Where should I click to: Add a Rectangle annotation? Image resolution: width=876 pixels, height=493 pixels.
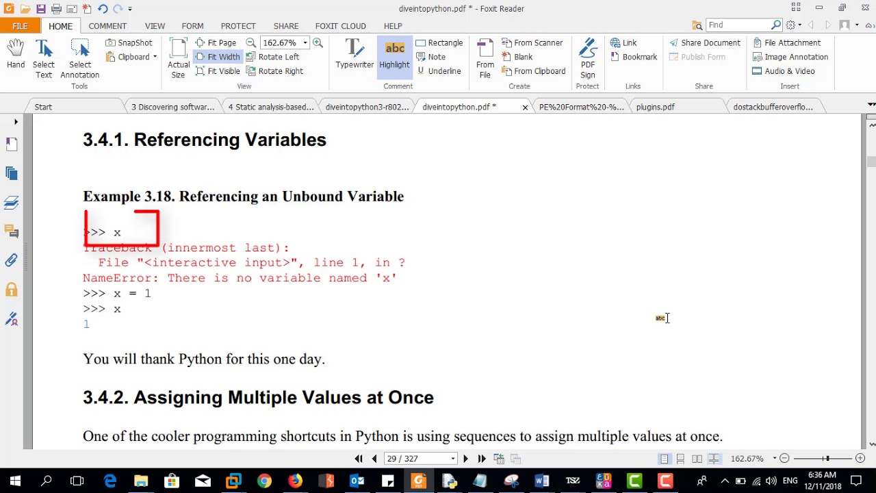coord(439,42)
